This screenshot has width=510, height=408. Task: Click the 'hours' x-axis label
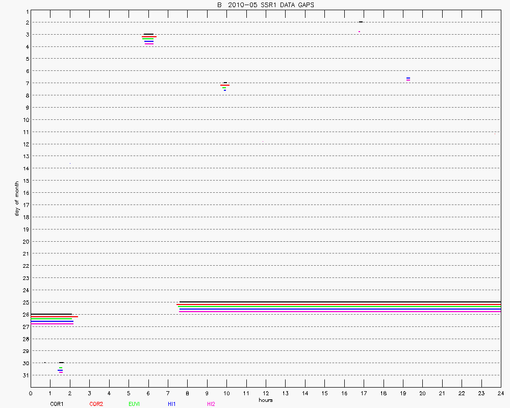pyautogui.click(x=265, y=400)
